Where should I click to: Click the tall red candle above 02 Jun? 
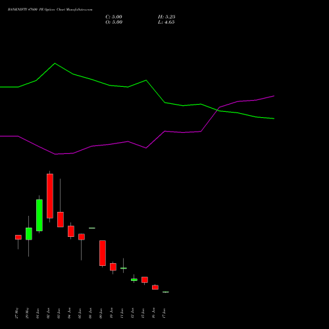[x=50, y=196]
